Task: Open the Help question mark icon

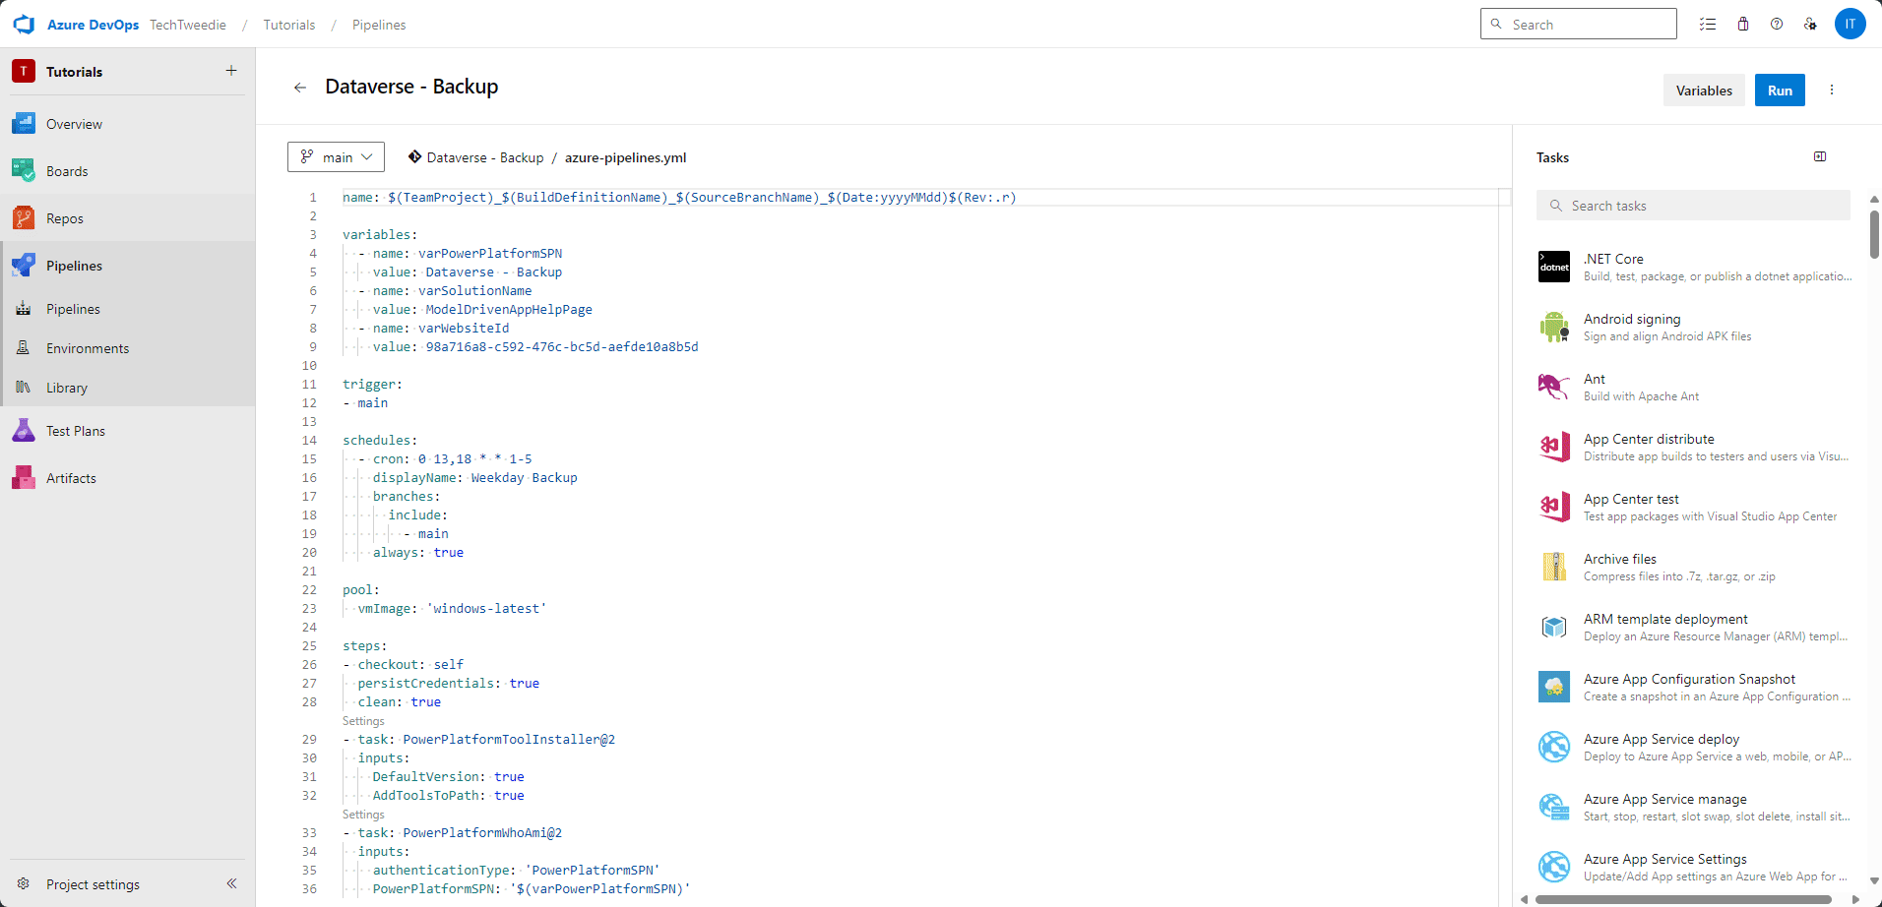Action: [x=1778, y=24]
